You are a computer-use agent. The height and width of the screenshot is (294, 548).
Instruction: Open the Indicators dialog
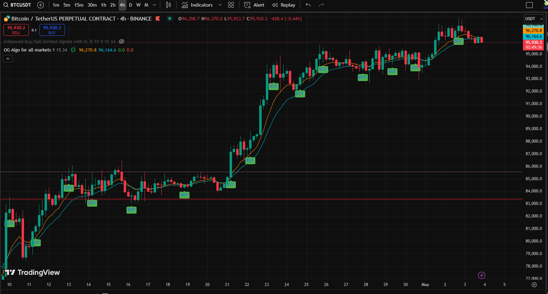pyautogui.click(x=197, y=5)
